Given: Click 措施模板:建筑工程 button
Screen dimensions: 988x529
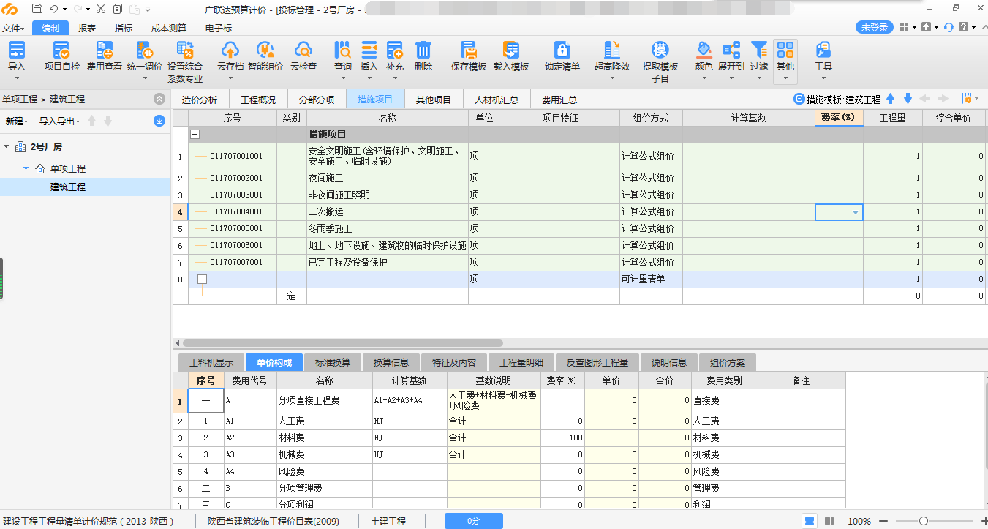Looking at the screenshot, I should click(x=837, y=99).
